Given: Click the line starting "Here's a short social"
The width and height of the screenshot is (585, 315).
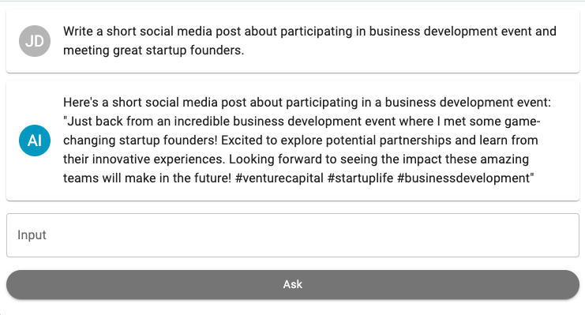Looking at the screenshot, I should tap(306, 103).
